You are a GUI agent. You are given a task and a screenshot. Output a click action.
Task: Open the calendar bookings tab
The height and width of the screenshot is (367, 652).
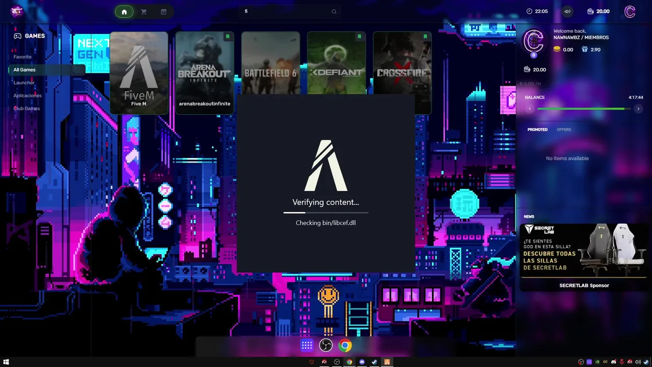click(164, 12)
